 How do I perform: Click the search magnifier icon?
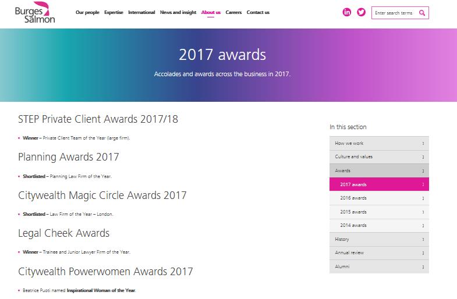tap(421, 13)
